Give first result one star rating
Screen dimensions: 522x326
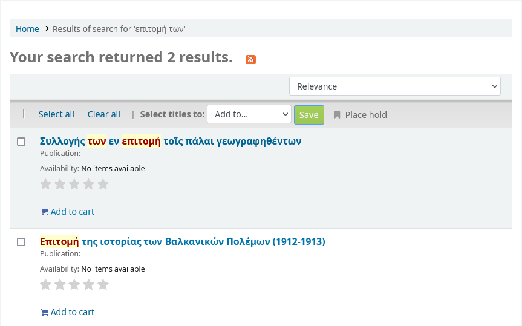click(45, 184)
